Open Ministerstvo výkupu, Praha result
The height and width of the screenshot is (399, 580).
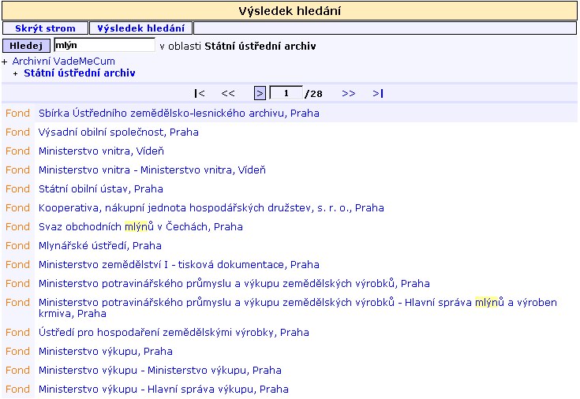coord(105,352)
